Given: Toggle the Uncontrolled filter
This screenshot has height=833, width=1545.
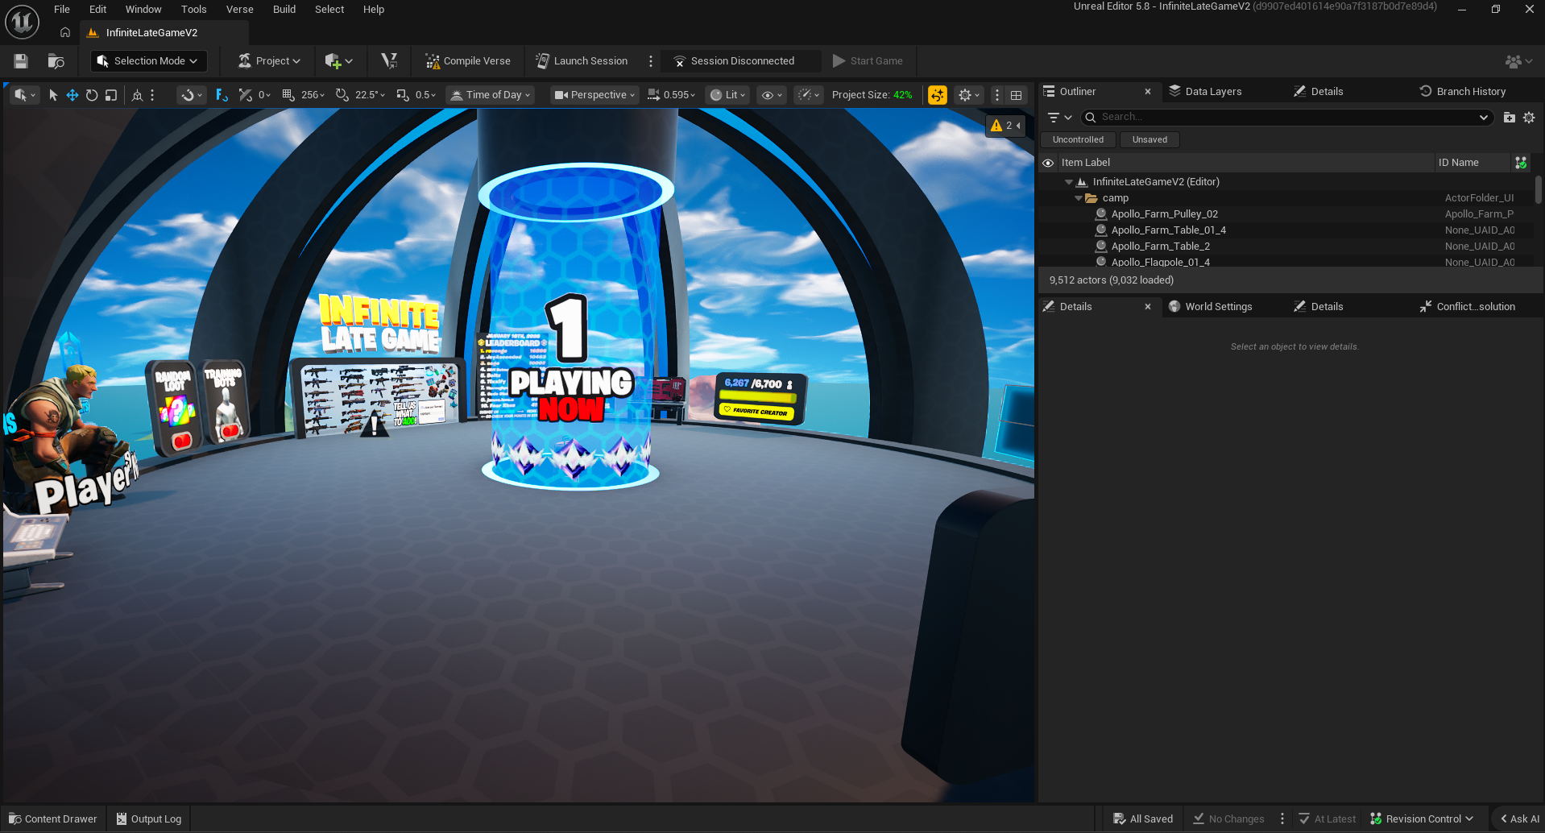Looking at the screenshot, I should (x=1078, y=140).
